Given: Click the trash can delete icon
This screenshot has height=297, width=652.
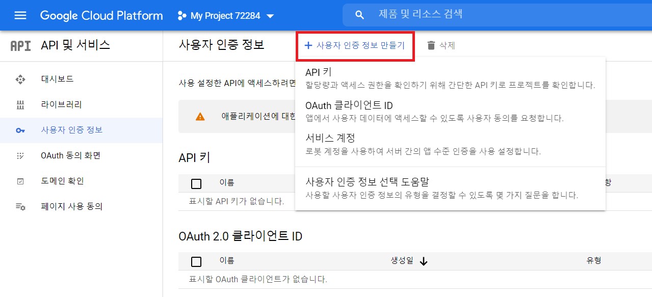Looking at the screenshot, I should (x=431, y=46).
